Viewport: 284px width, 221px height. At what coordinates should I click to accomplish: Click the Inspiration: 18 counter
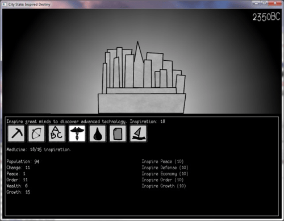pos(147,122)
